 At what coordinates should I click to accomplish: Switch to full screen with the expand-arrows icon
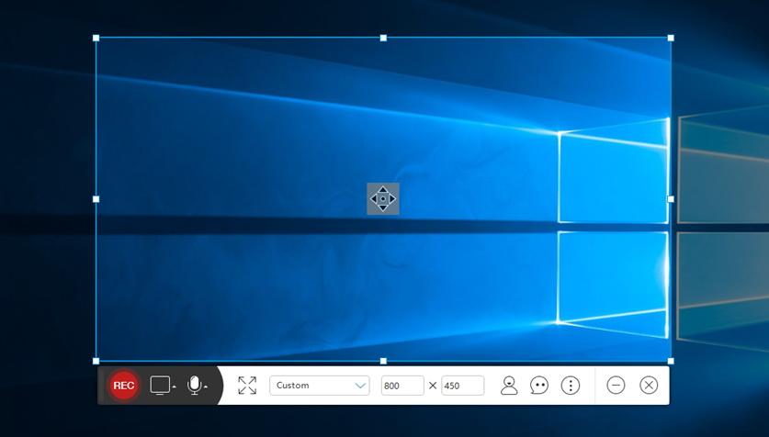[x=247, y=386]
